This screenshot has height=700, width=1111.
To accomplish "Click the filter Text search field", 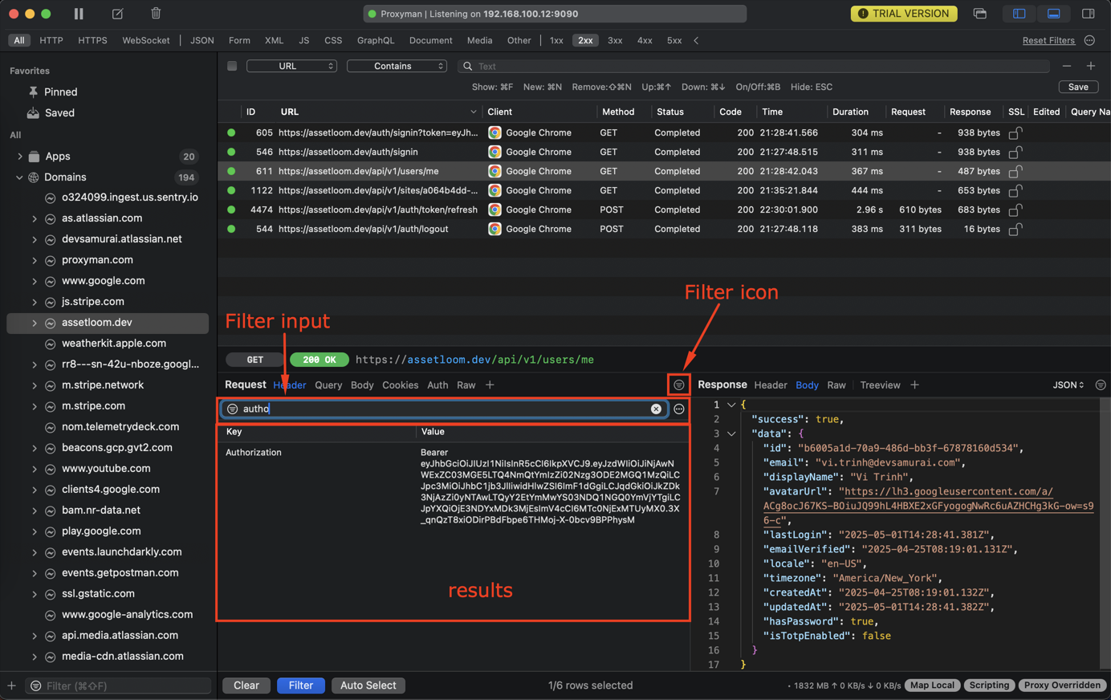I will [x=755, y=66].
